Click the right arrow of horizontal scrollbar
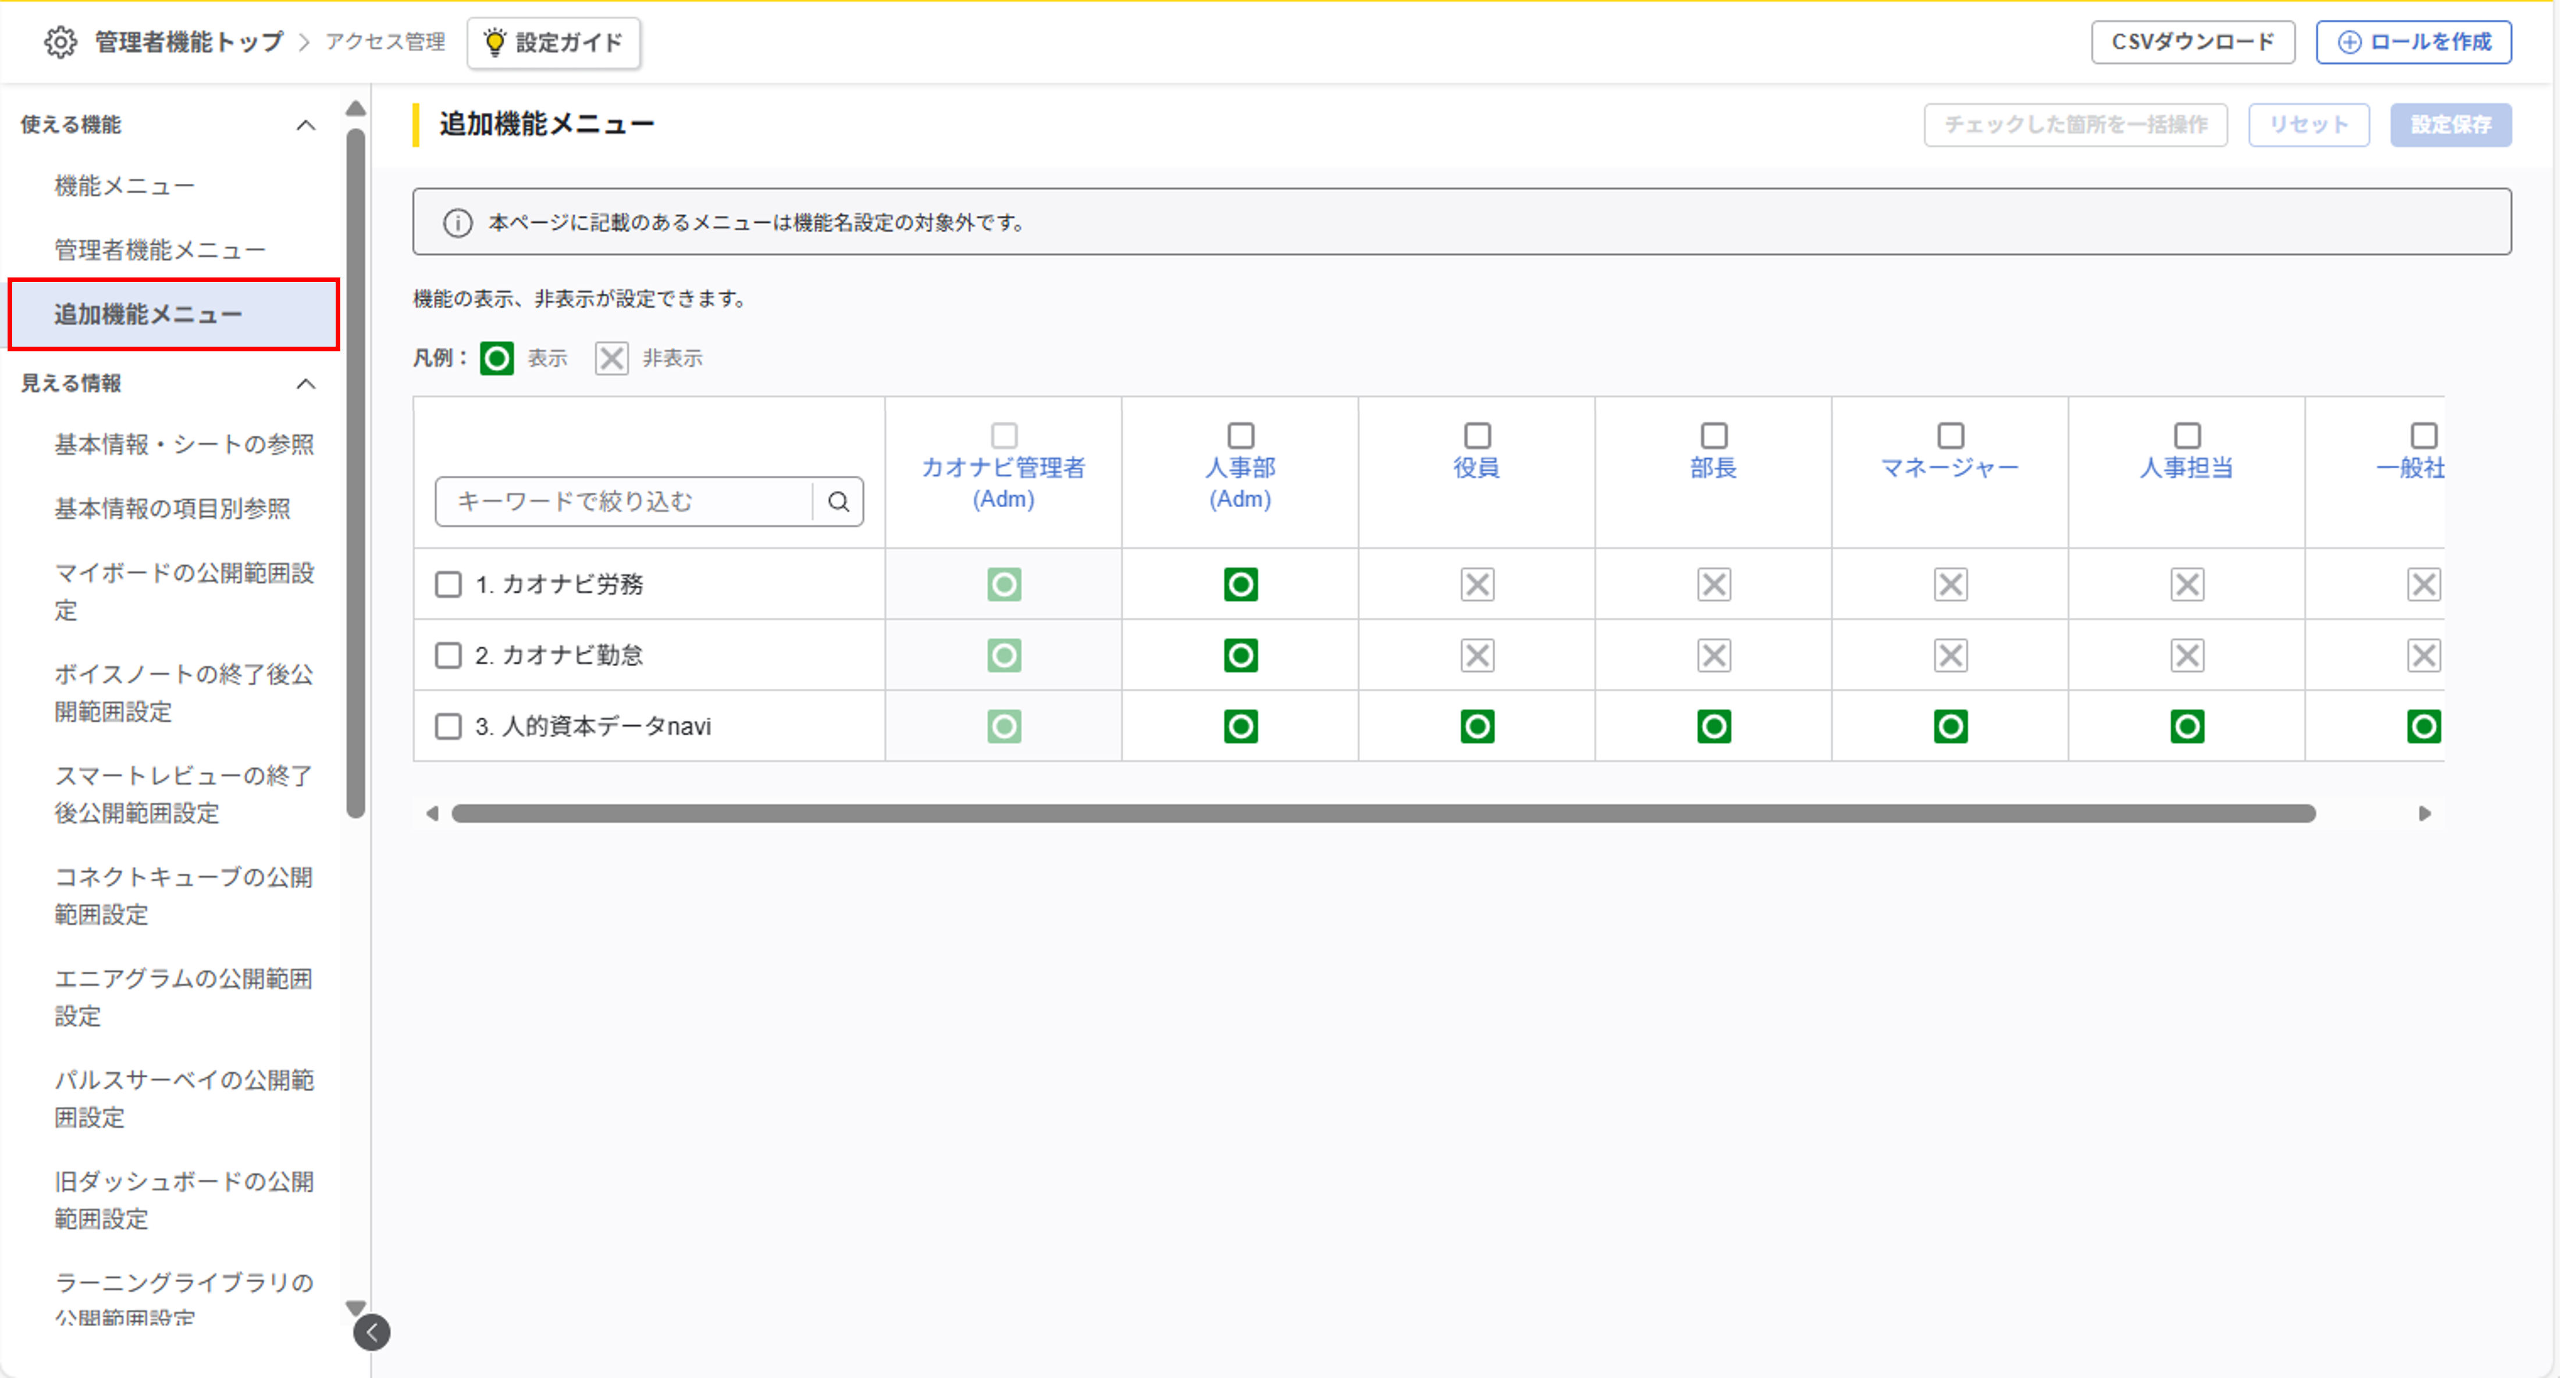Viewport: 2576px width, 1378px height. (2424, 813)
